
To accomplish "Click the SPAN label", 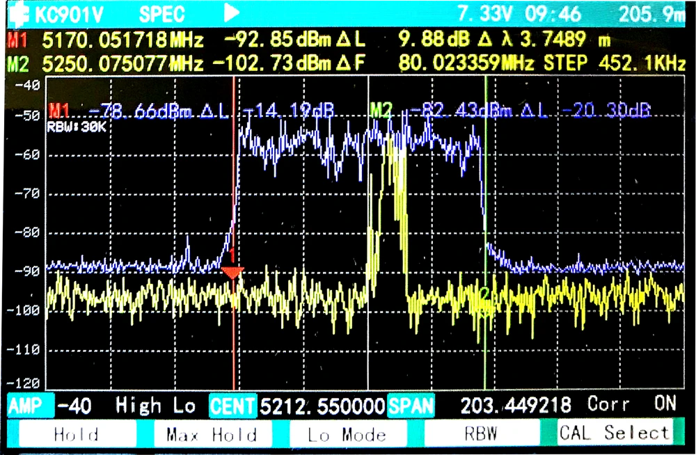I will [411, 405].
